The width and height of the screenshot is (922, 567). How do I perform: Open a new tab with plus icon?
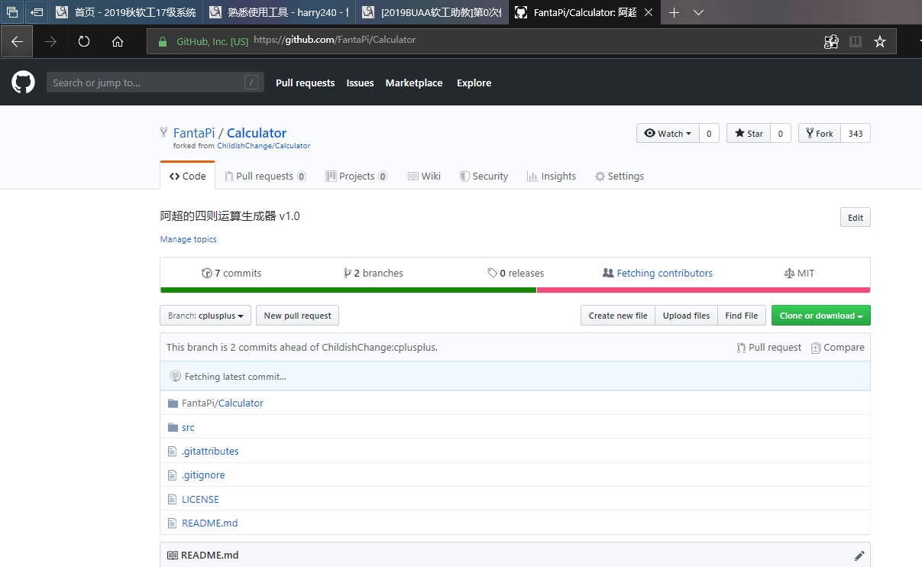point(674,12)
